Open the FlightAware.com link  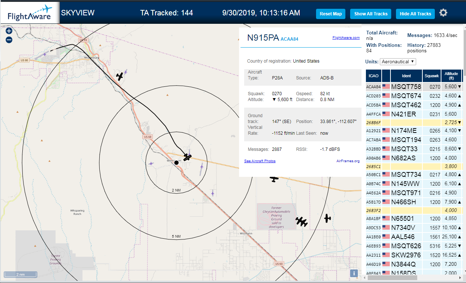346,38
